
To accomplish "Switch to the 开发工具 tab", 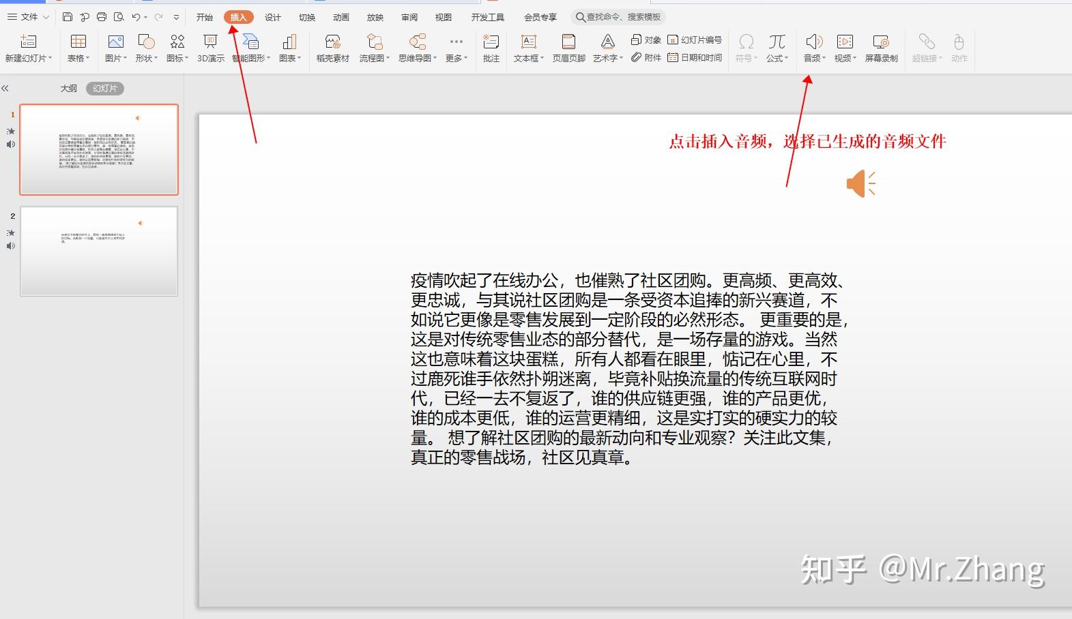I will pos(488,17).
